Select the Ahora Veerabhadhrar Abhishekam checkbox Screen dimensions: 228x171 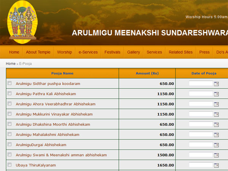point(9,103)
